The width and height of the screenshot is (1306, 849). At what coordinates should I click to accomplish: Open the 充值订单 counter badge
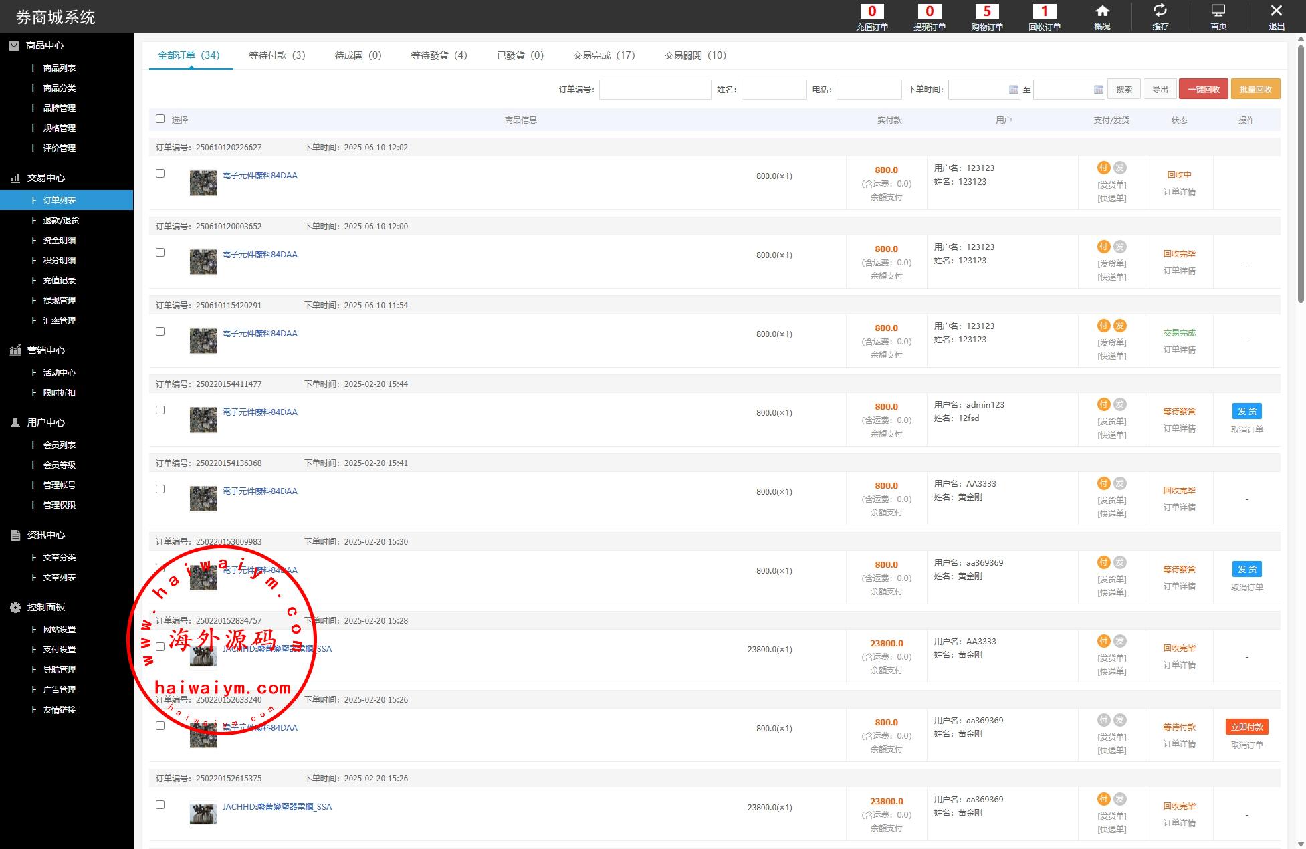tap(872, 11)
